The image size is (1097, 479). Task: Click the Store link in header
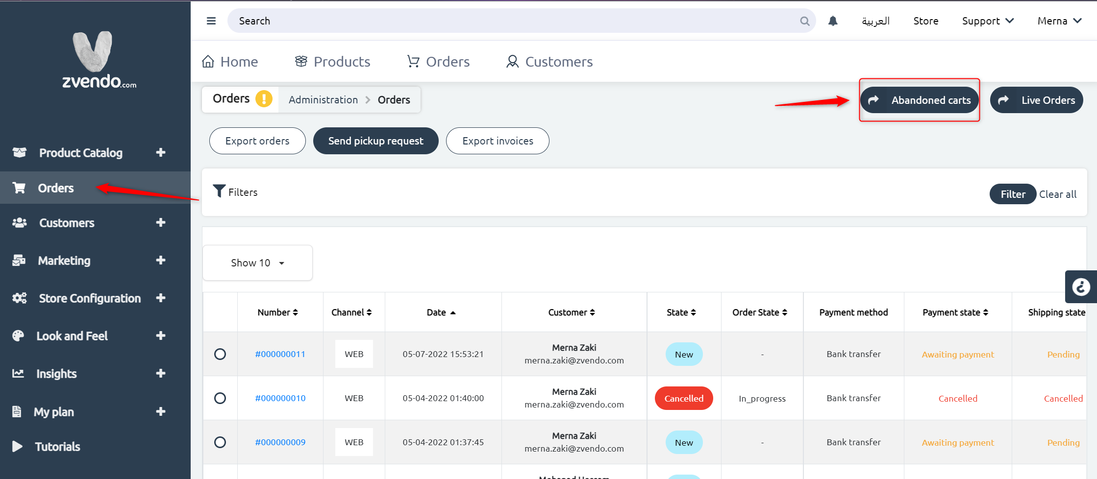(926, 21)
